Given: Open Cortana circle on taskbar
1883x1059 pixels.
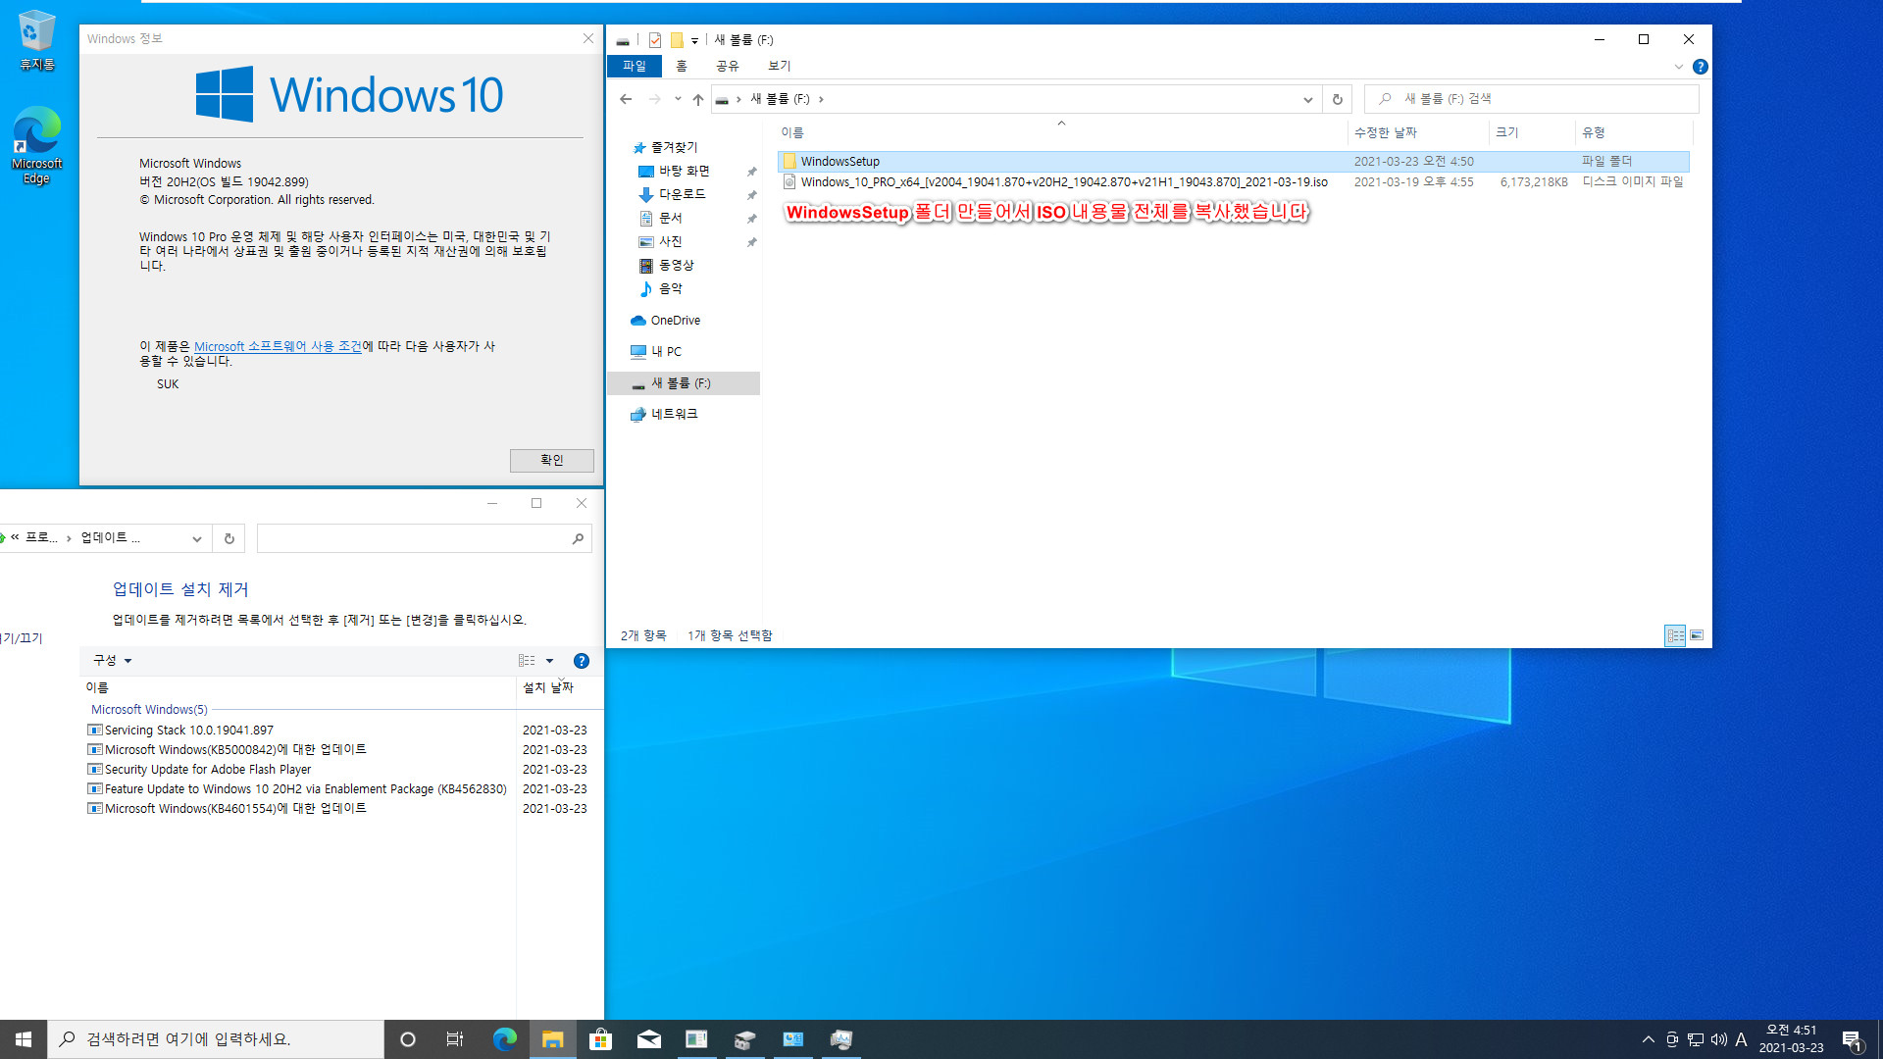Looking at the screenshot, I should click(x=408, y=1039).
